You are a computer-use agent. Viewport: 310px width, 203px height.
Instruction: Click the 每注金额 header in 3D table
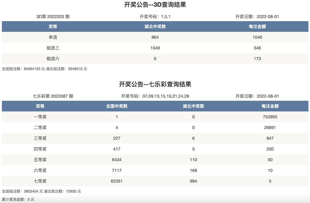click(x=257, y=26)
